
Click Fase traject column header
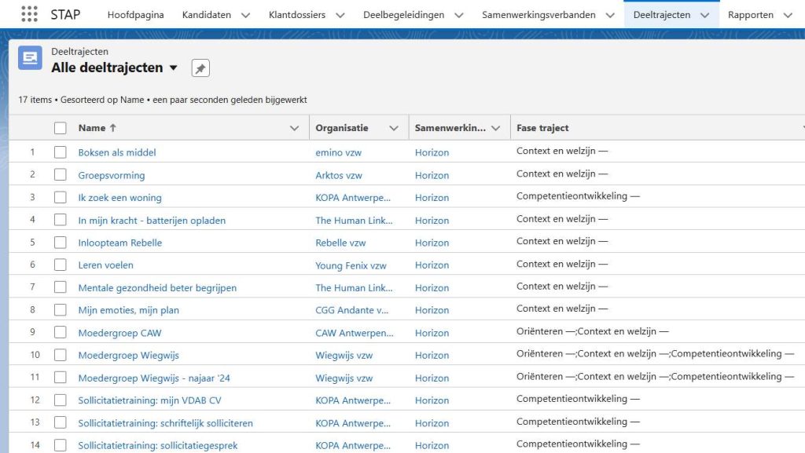[542, 128]
